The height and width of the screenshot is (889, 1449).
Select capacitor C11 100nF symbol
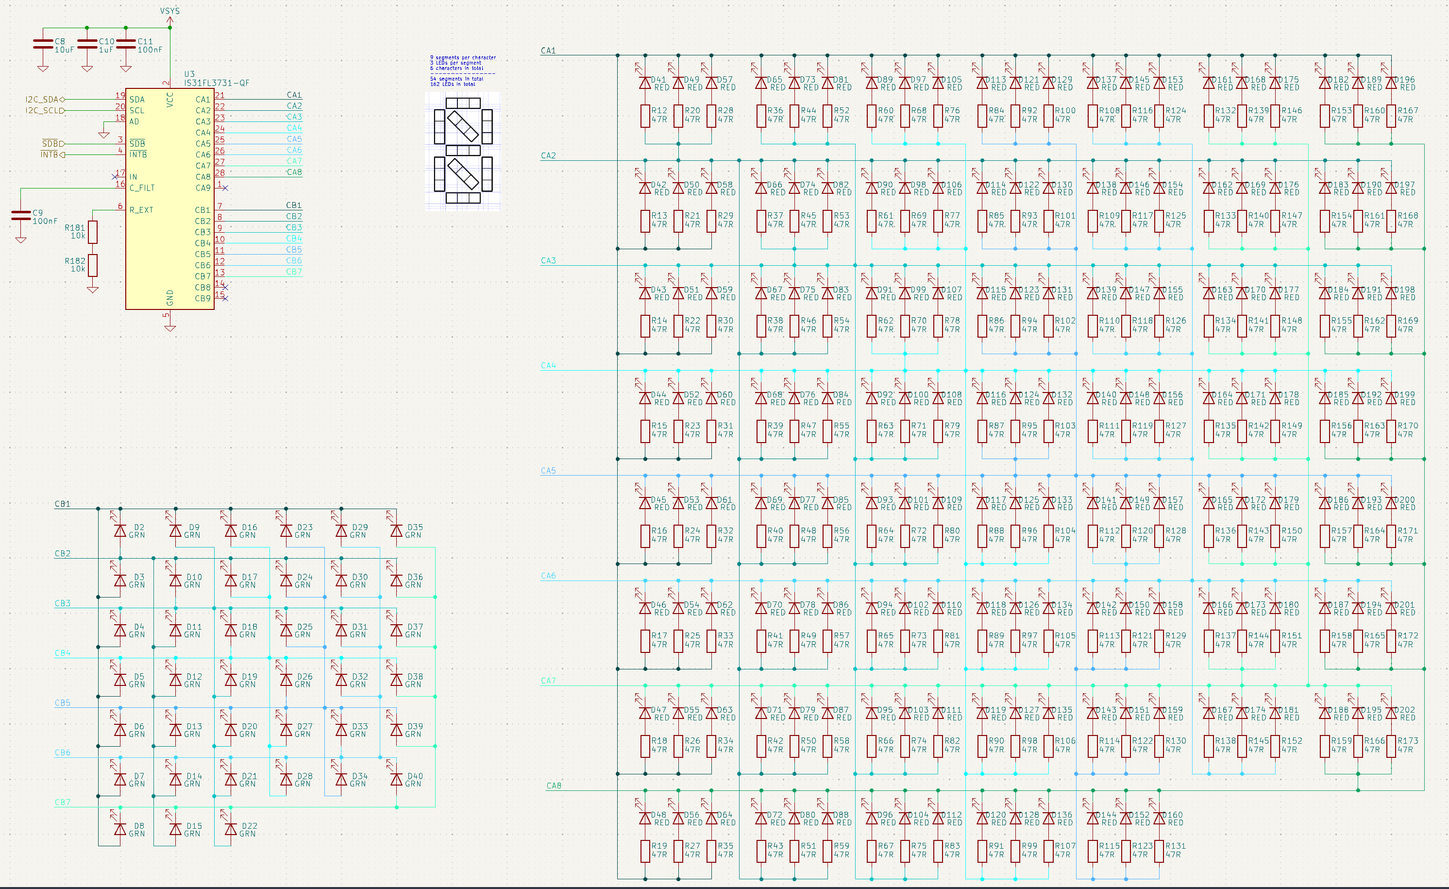[x=126, y=44]
